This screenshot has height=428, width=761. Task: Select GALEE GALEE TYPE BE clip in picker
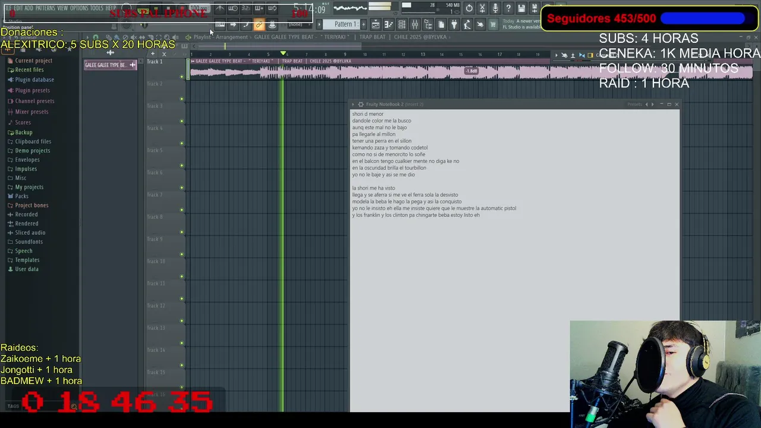[111, 65]
